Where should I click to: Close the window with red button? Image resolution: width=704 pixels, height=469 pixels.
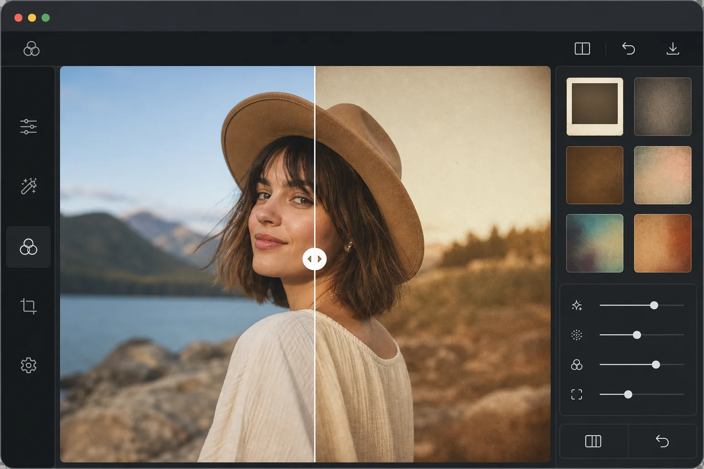[18, 18]
